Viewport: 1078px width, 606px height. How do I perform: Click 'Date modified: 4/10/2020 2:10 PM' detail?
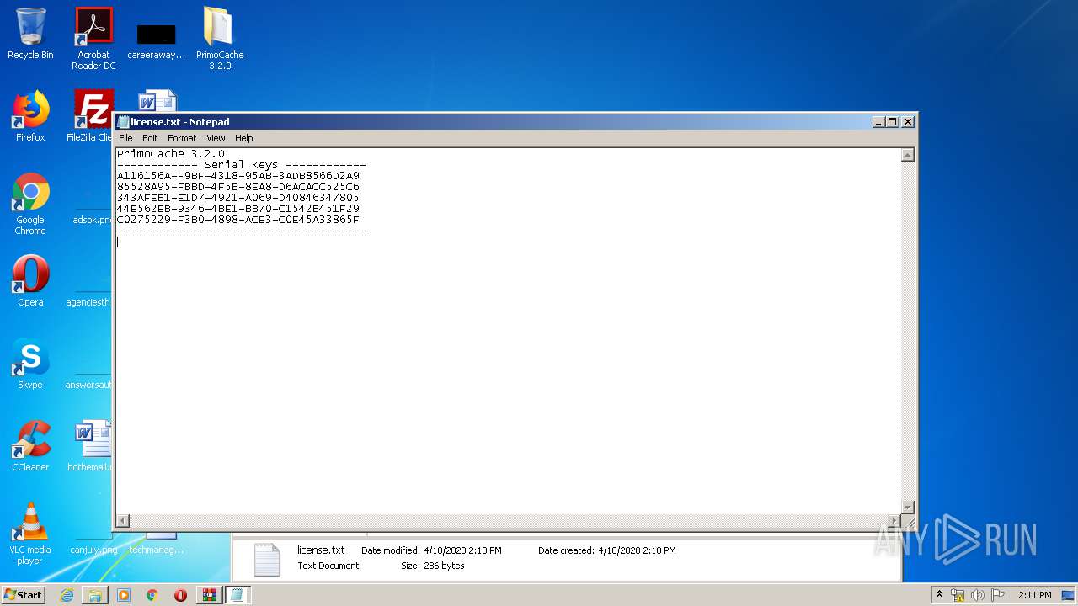pyautogui.click(x=431, y=550)
